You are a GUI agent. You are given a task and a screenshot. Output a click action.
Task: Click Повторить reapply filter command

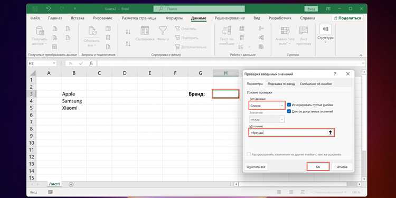tap(187, 38)
